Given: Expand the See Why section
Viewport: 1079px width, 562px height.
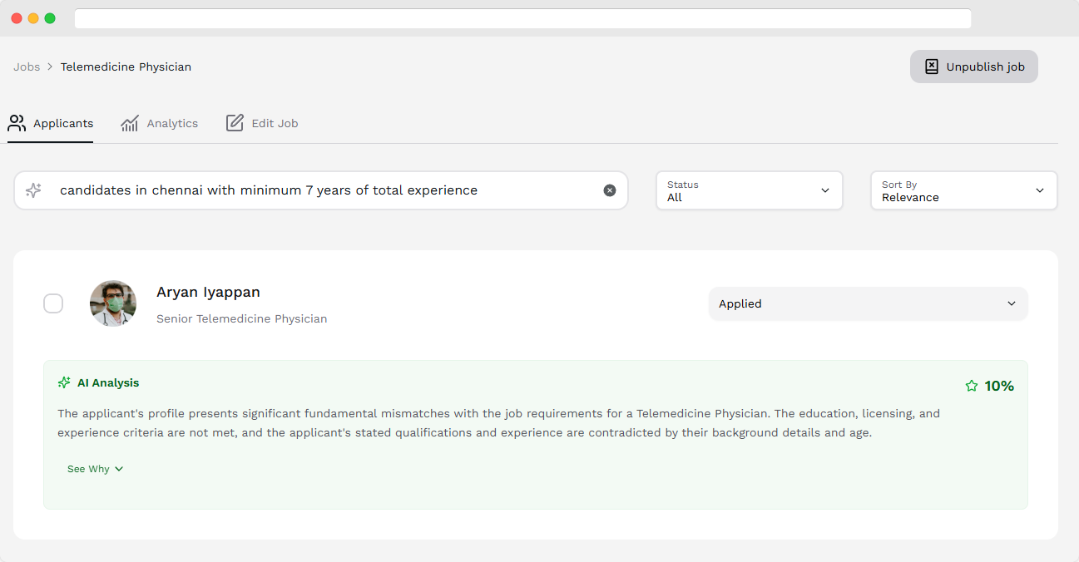Looking at the screenshot, I should coord(95,468).
